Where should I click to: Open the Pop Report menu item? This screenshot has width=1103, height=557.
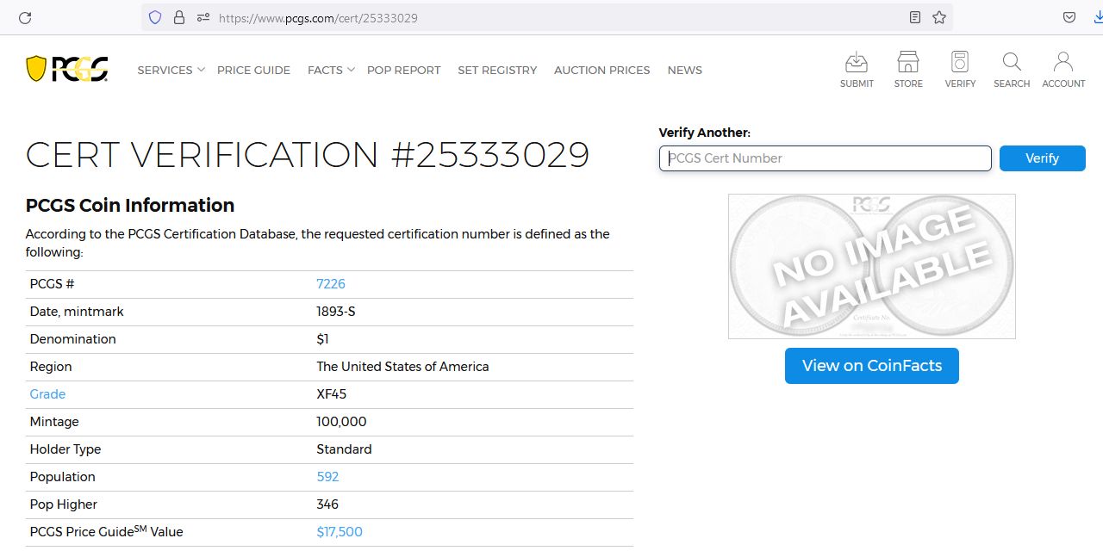403,70
